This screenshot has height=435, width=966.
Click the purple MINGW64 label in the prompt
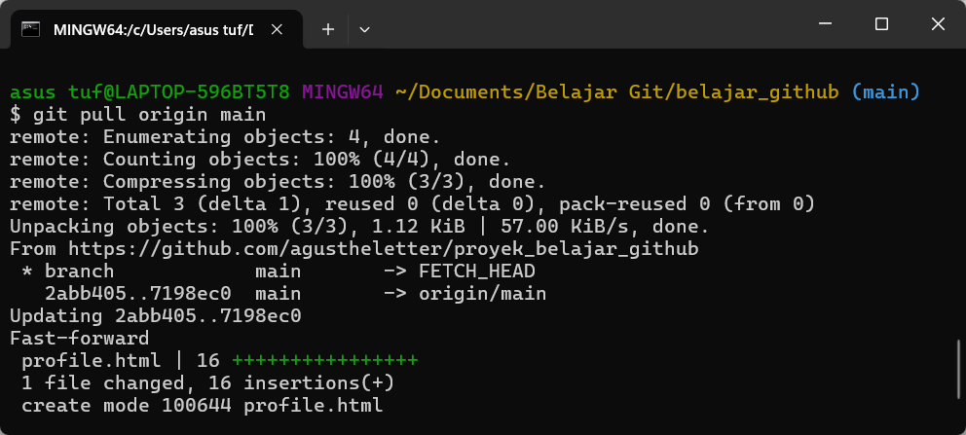(342, 92)
